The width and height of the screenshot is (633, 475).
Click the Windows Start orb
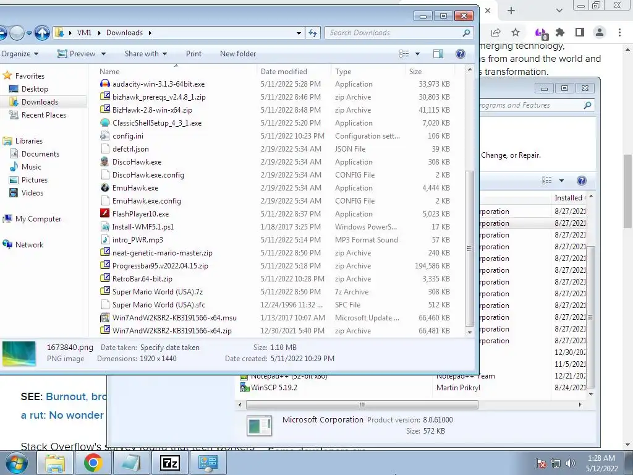(x=17, y=463)
